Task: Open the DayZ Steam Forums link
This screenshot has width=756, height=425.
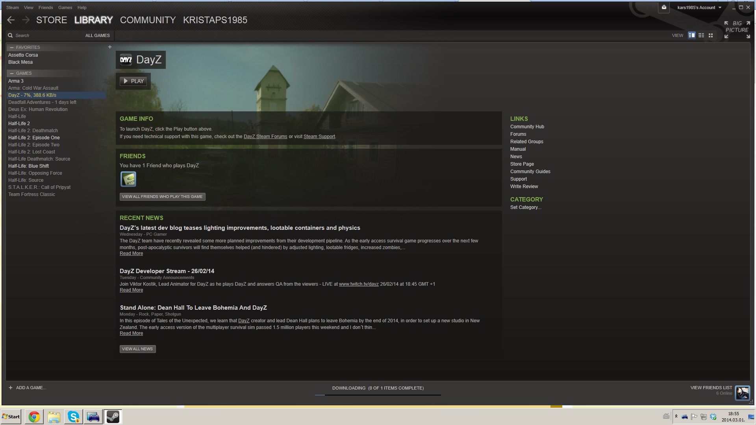Action: 265,137
